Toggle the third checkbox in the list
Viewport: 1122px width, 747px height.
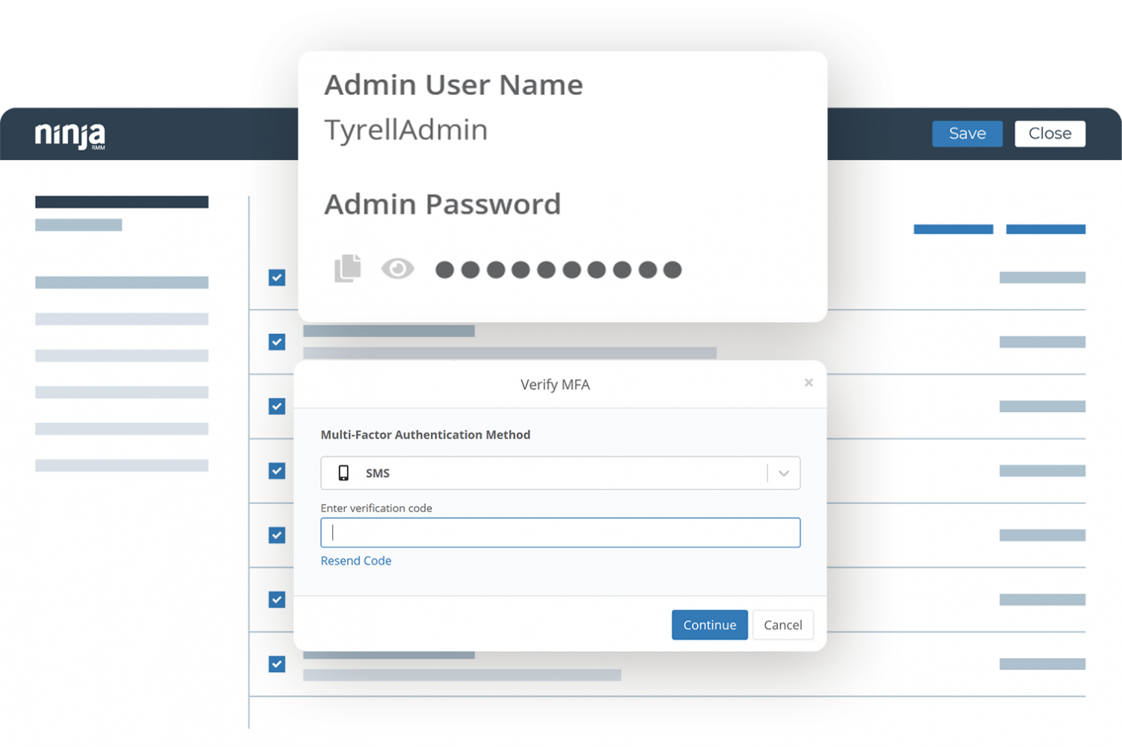[x=277, y=406]
